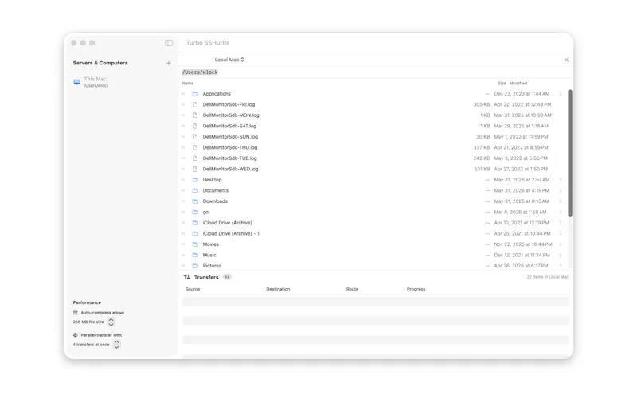Adjust the 4 transfers at once stepper
The height and width of the screenshot is (398, 637).
[x=116, y=345]
